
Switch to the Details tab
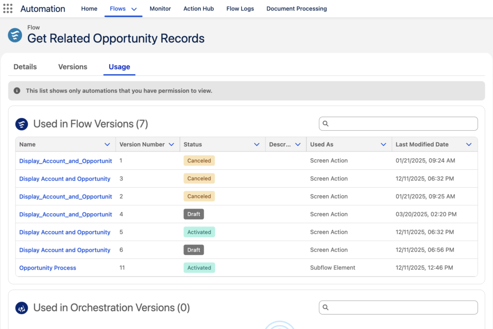(x=25, y=67)
